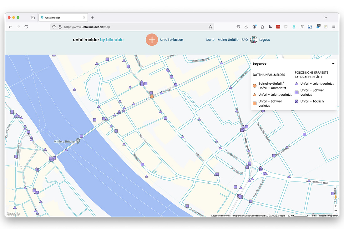
Task: Click the orange near-miss marker at Claraplatz
Action: point(152,97)
